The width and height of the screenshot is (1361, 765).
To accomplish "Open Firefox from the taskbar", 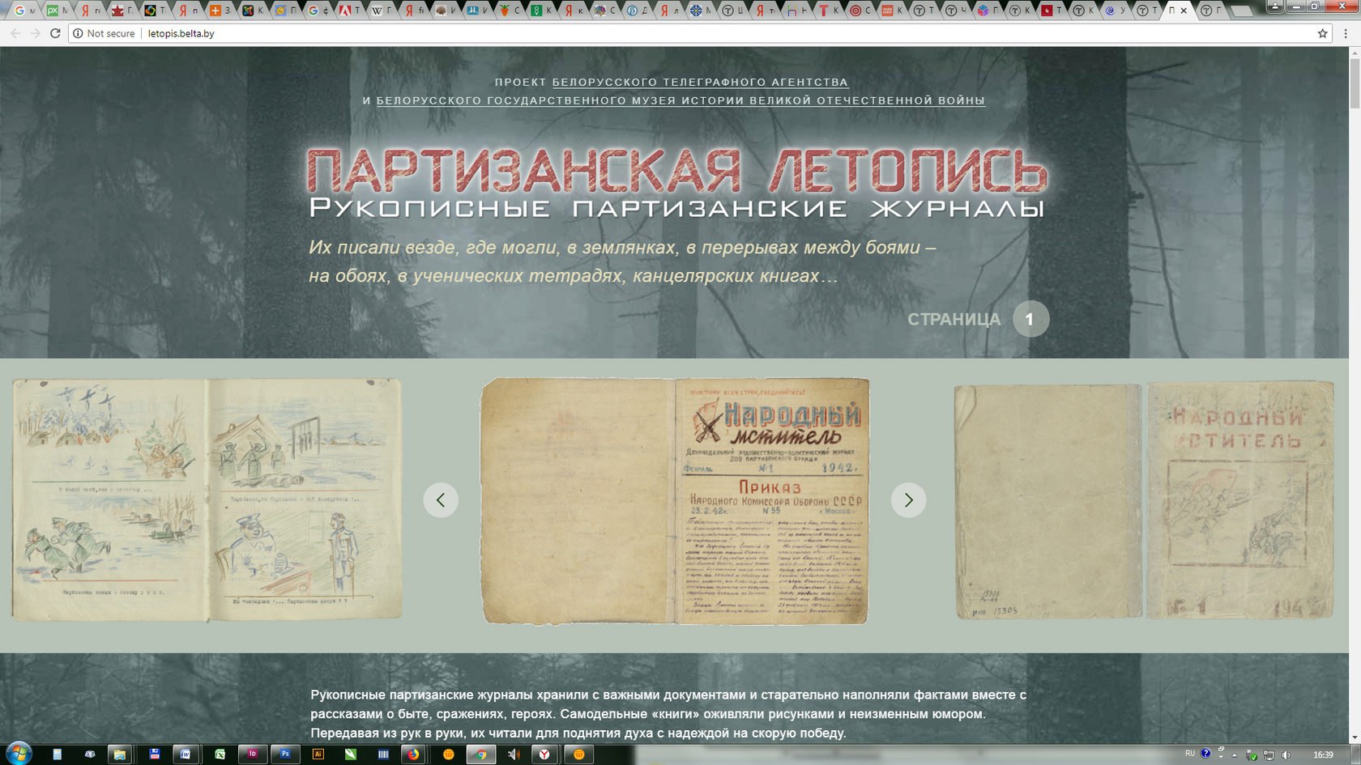I will point(413,754).
